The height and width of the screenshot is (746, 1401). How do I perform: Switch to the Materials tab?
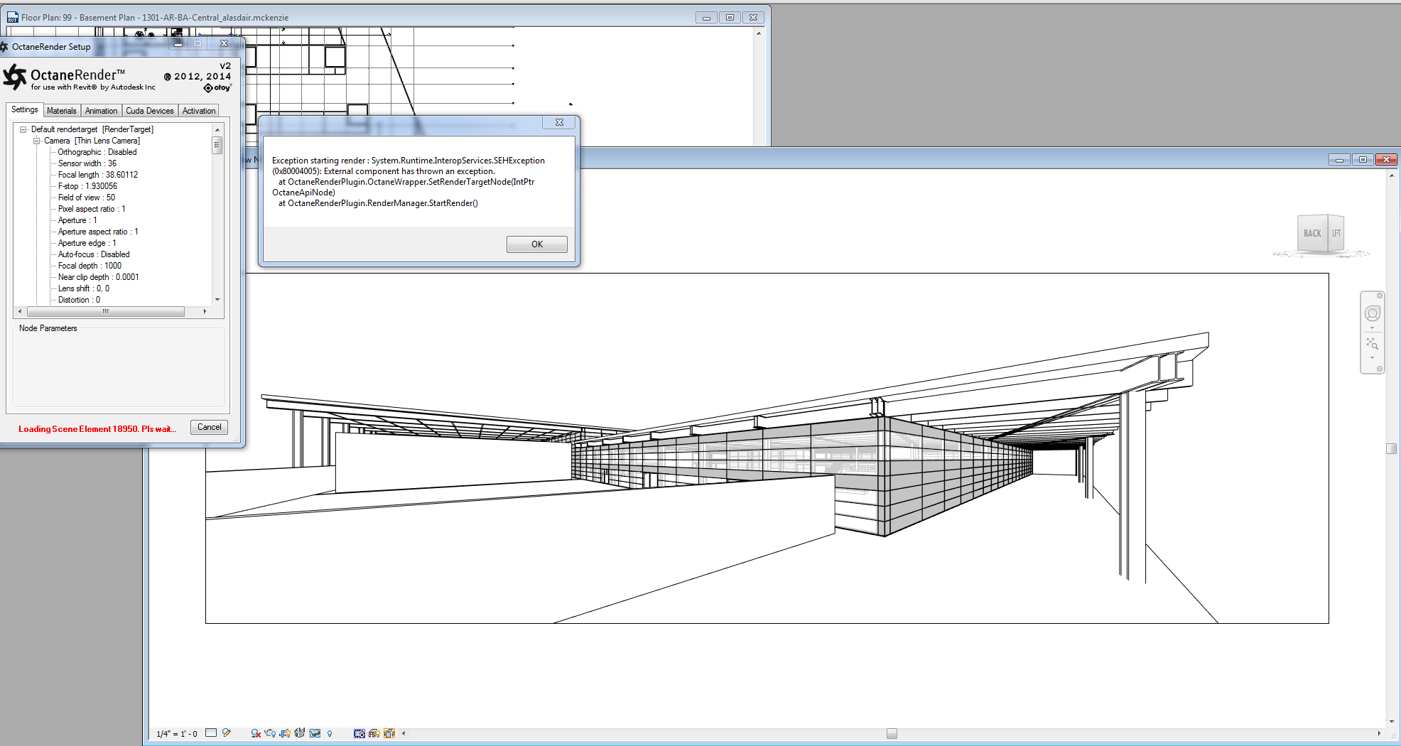(61, 111)
